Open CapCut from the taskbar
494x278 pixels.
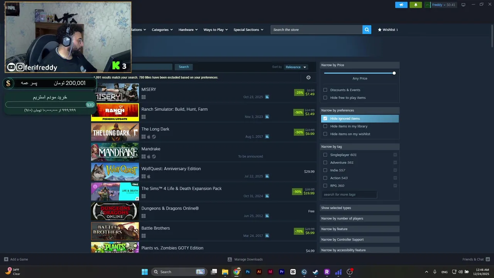point(293,272)
